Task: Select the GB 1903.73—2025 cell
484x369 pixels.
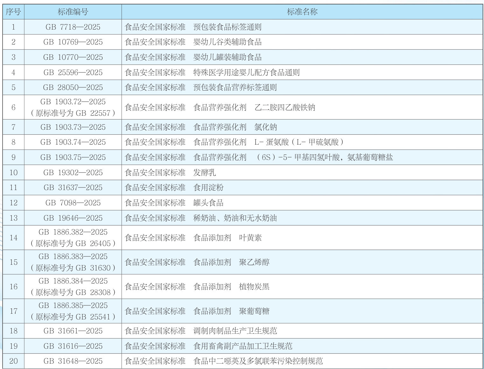Action: (73, 127)
